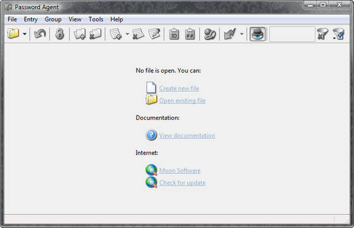Click the Undo arrow toolbar icon
This screenshot has height=228, width=354.
40,34
